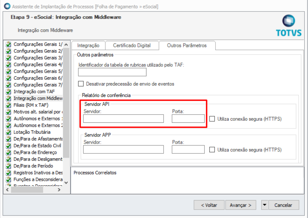
Task: Open De/Para de Estado Civil step
Action: point(37,146)
